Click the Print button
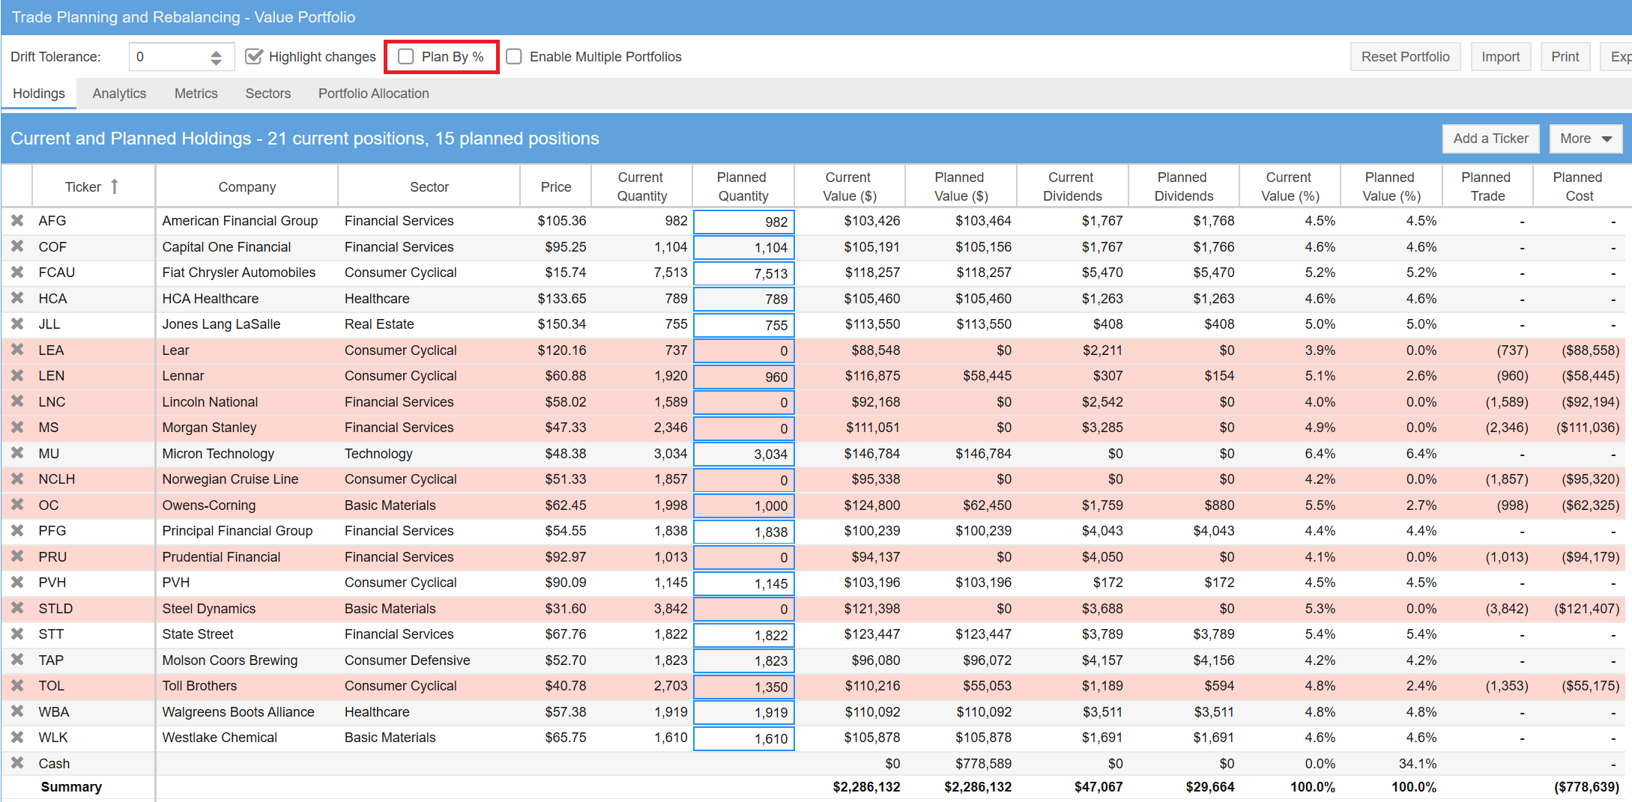1632x802 pixels. [1565, 57]
